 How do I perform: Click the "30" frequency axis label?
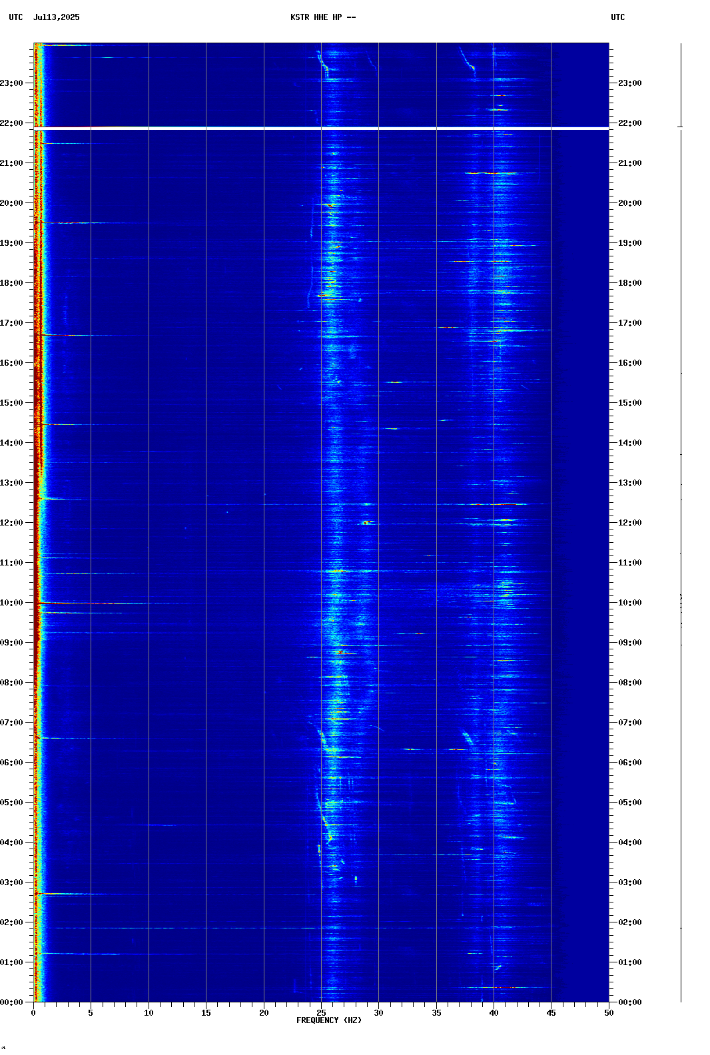(x=378, y=1013)
